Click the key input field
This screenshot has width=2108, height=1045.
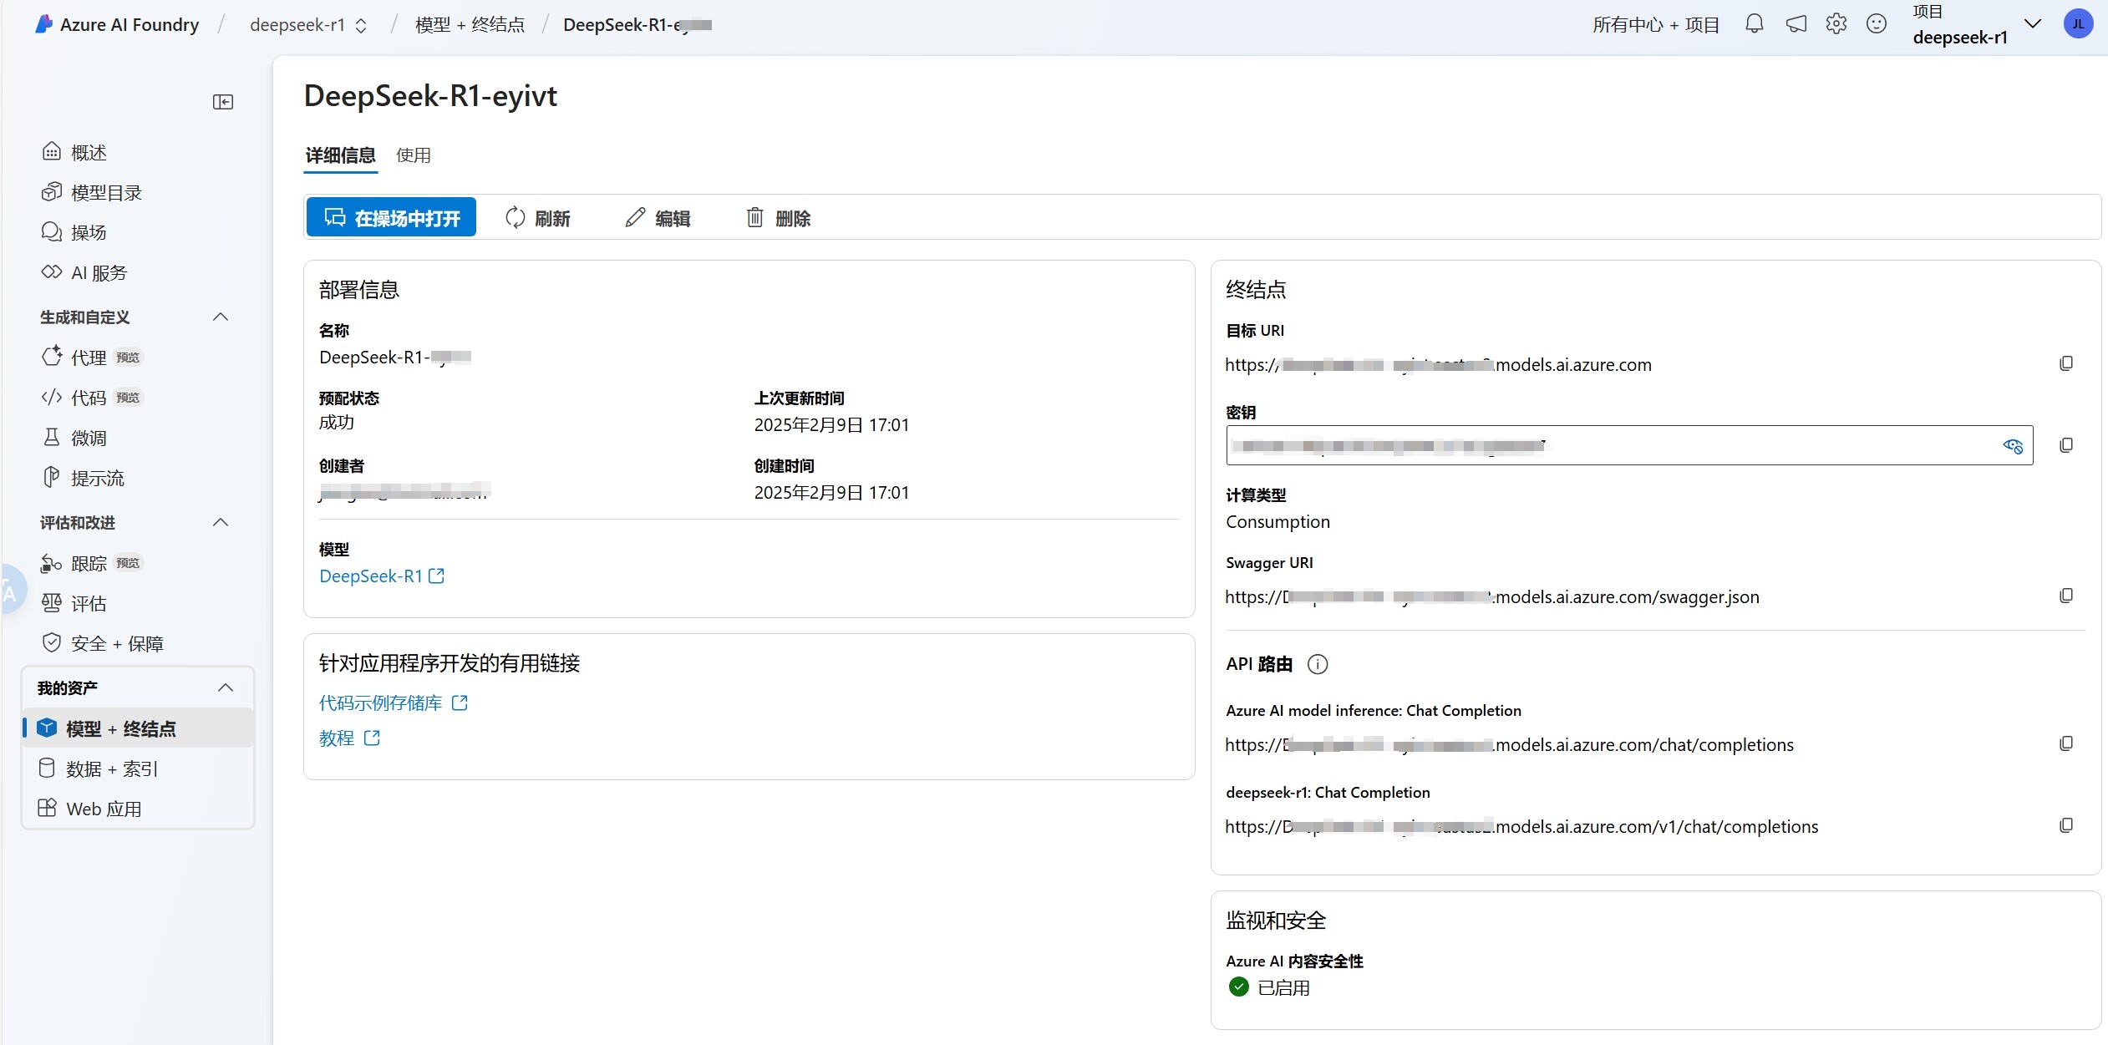(x=1629, y=445)
